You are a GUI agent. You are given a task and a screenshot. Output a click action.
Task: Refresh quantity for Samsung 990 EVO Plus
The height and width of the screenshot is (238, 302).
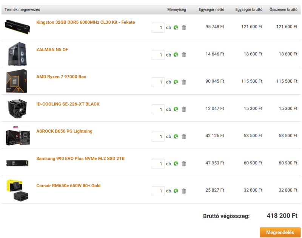point(176,164)
